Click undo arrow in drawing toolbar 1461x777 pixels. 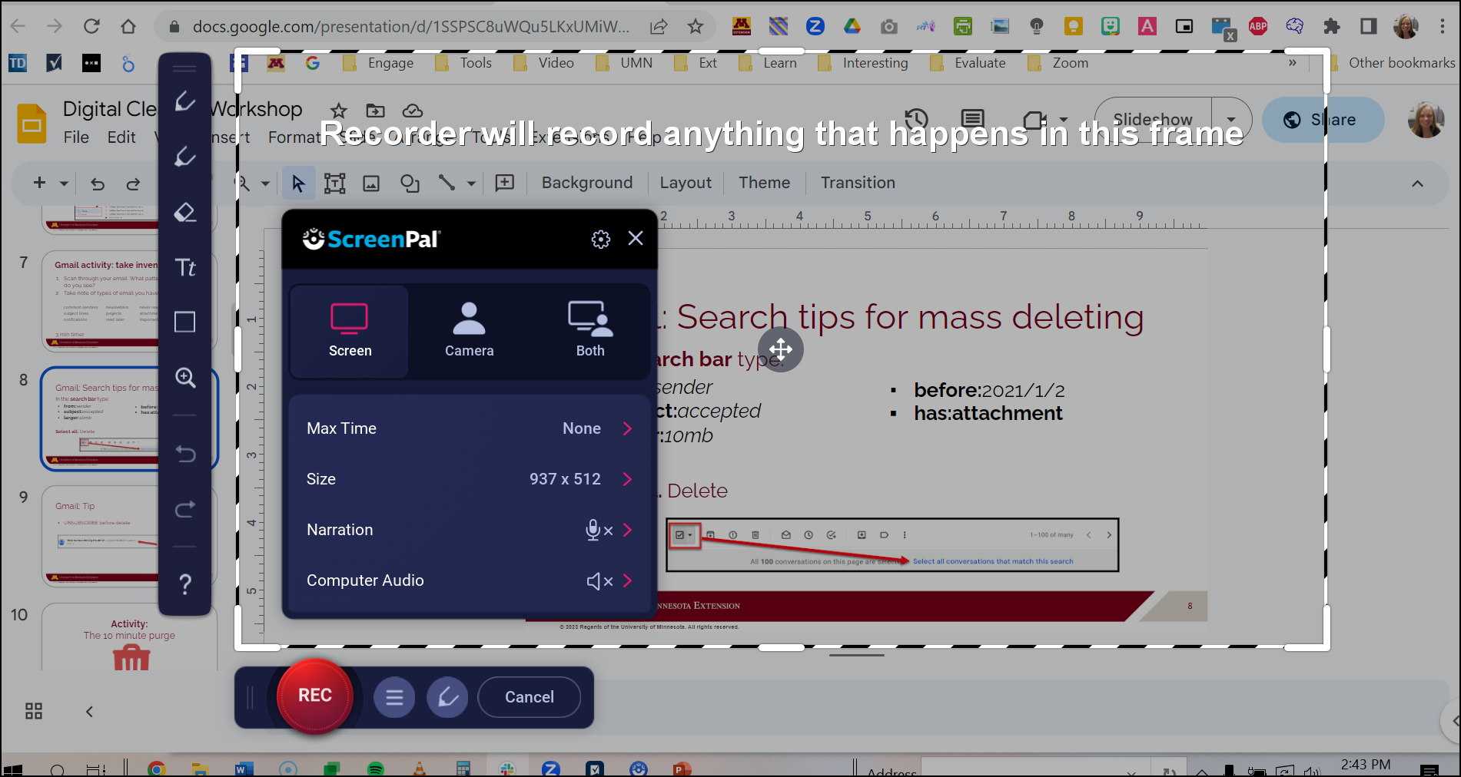pyautogui.click(x=185, y=453)
